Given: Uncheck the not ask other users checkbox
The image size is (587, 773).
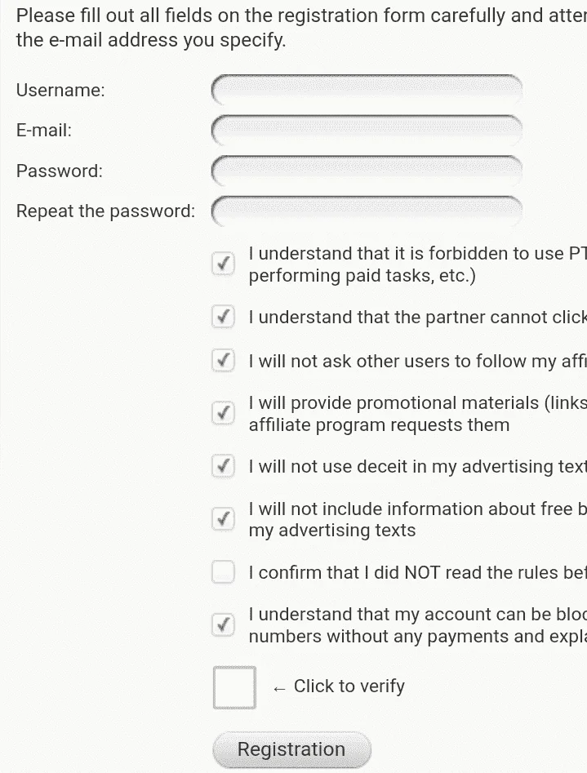Looking at the screenshot, I should [x=223, y=360].
